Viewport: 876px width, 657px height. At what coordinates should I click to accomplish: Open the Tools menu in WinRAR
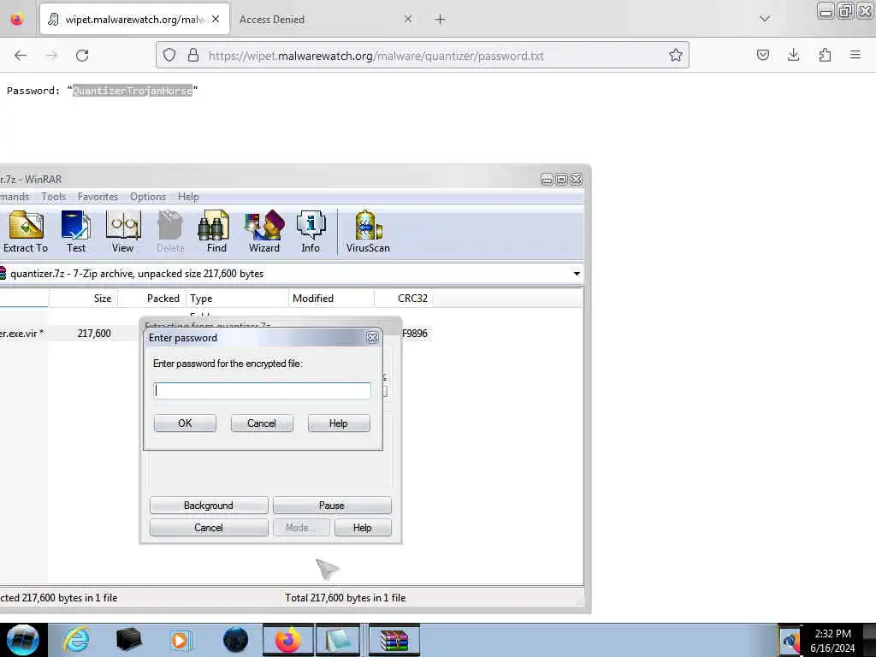(54, 197)
